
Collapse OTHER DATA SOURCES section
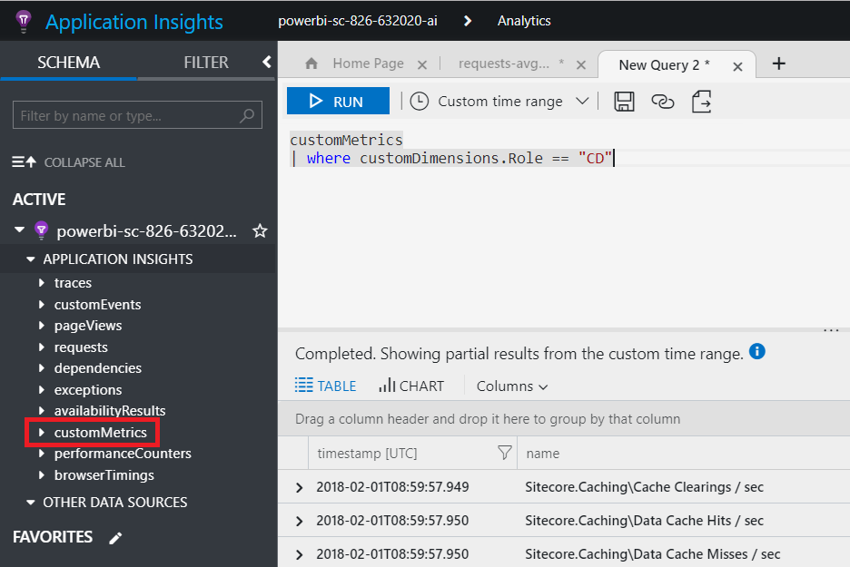click(31, 502)
